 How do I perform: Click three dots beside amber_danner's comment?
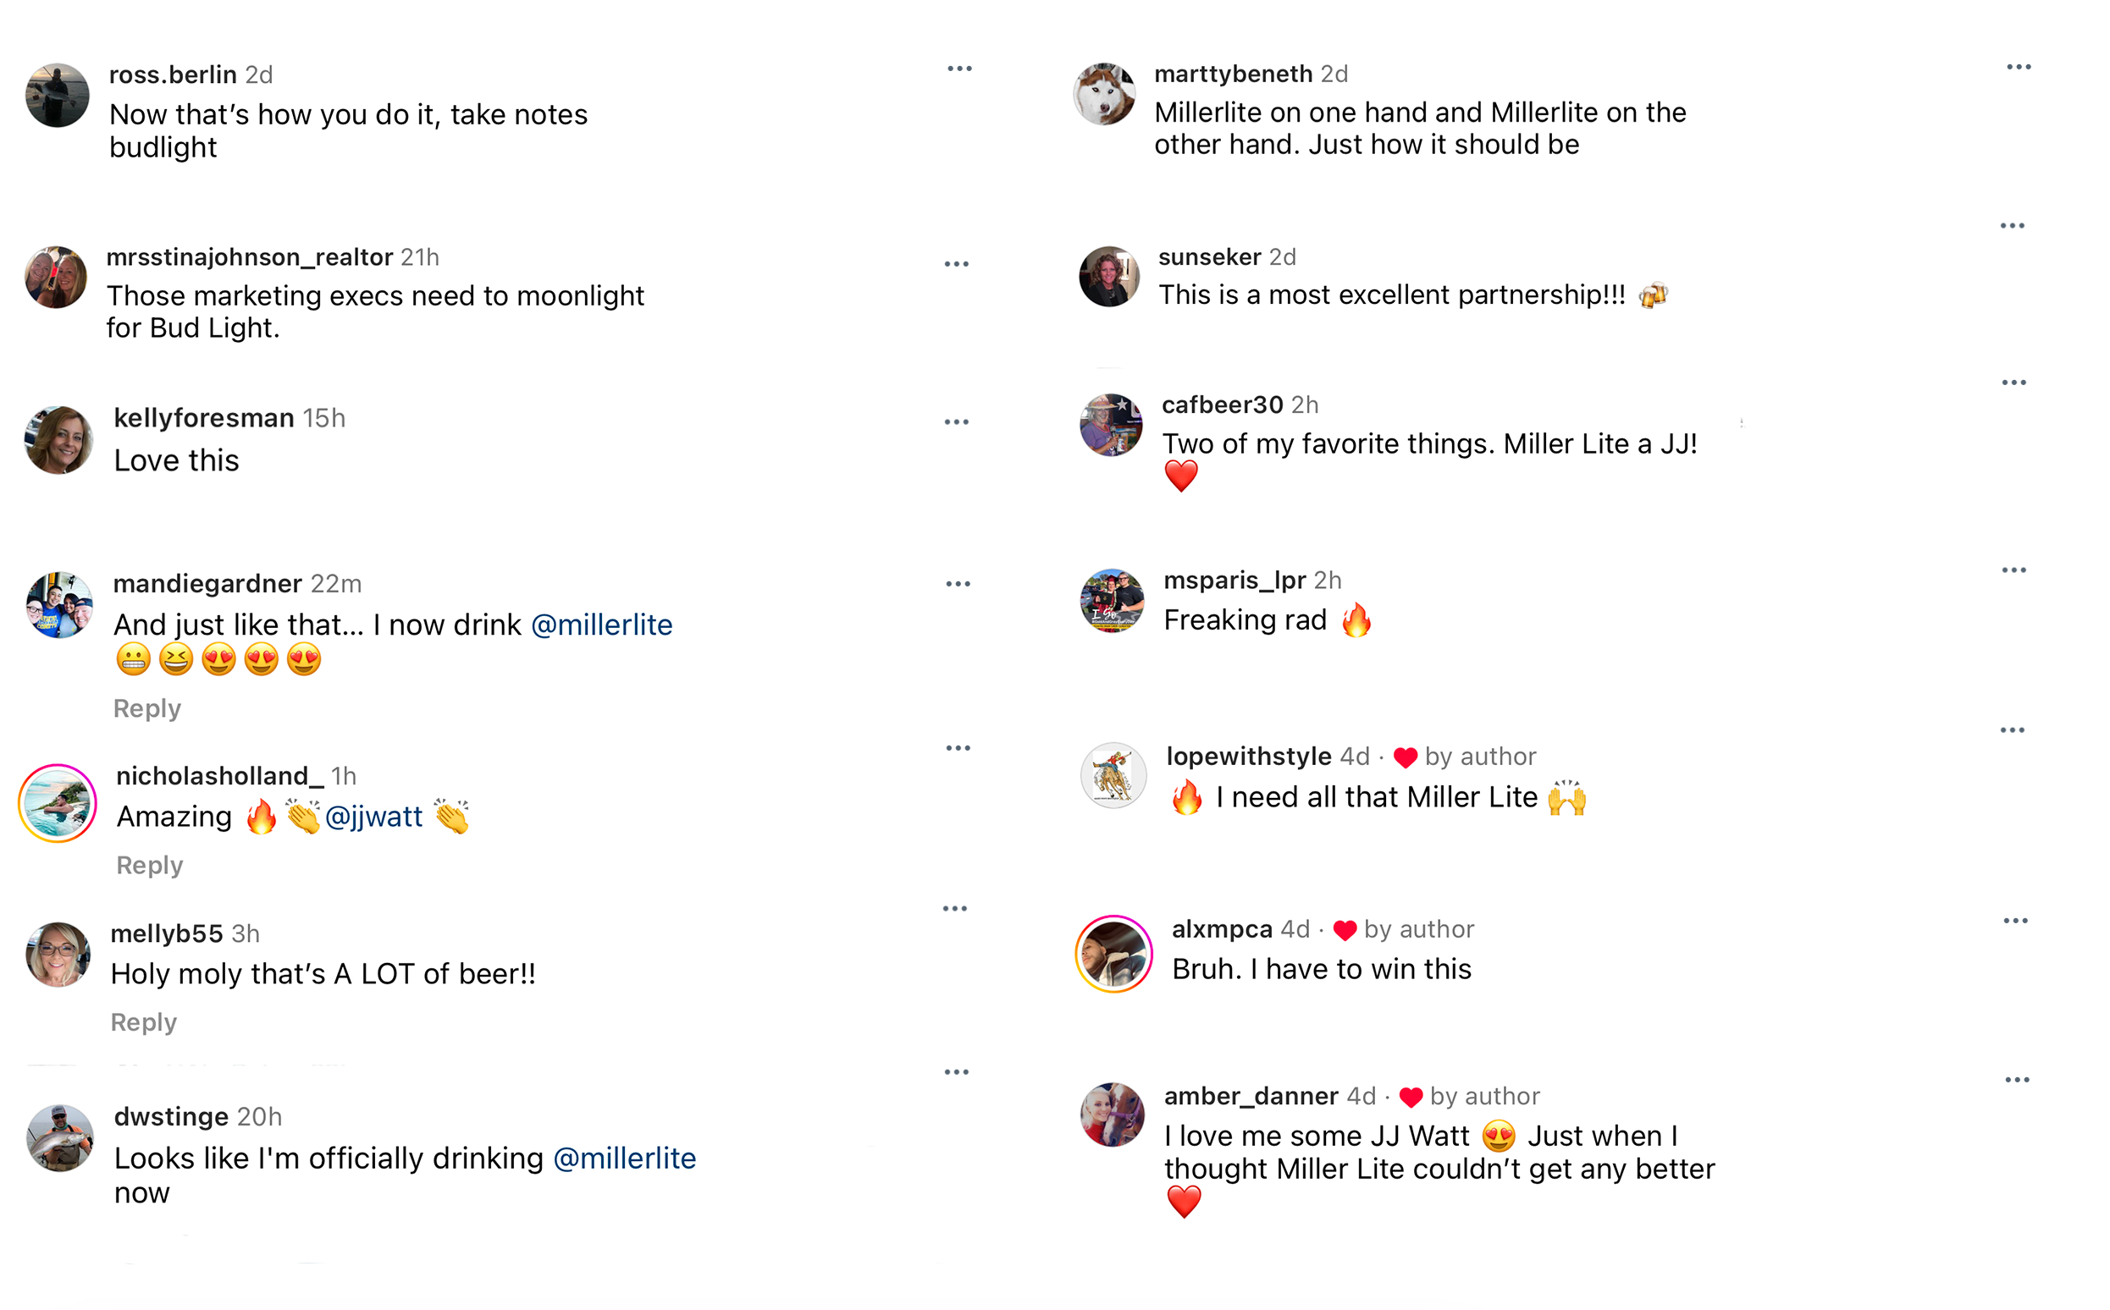tap(2016, 1080)
